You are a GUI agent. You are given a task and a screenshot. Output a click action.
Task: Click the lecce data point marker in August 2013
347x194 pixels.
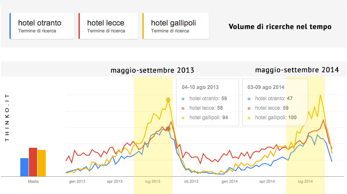tap(168, 128)
